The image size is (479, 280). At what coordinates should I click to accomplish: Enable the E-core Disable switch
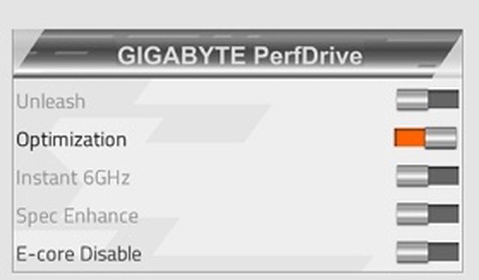pos(427,252)
